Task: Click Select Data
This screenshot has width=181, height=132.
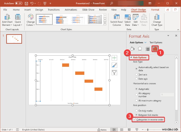Action: [127, 20]
